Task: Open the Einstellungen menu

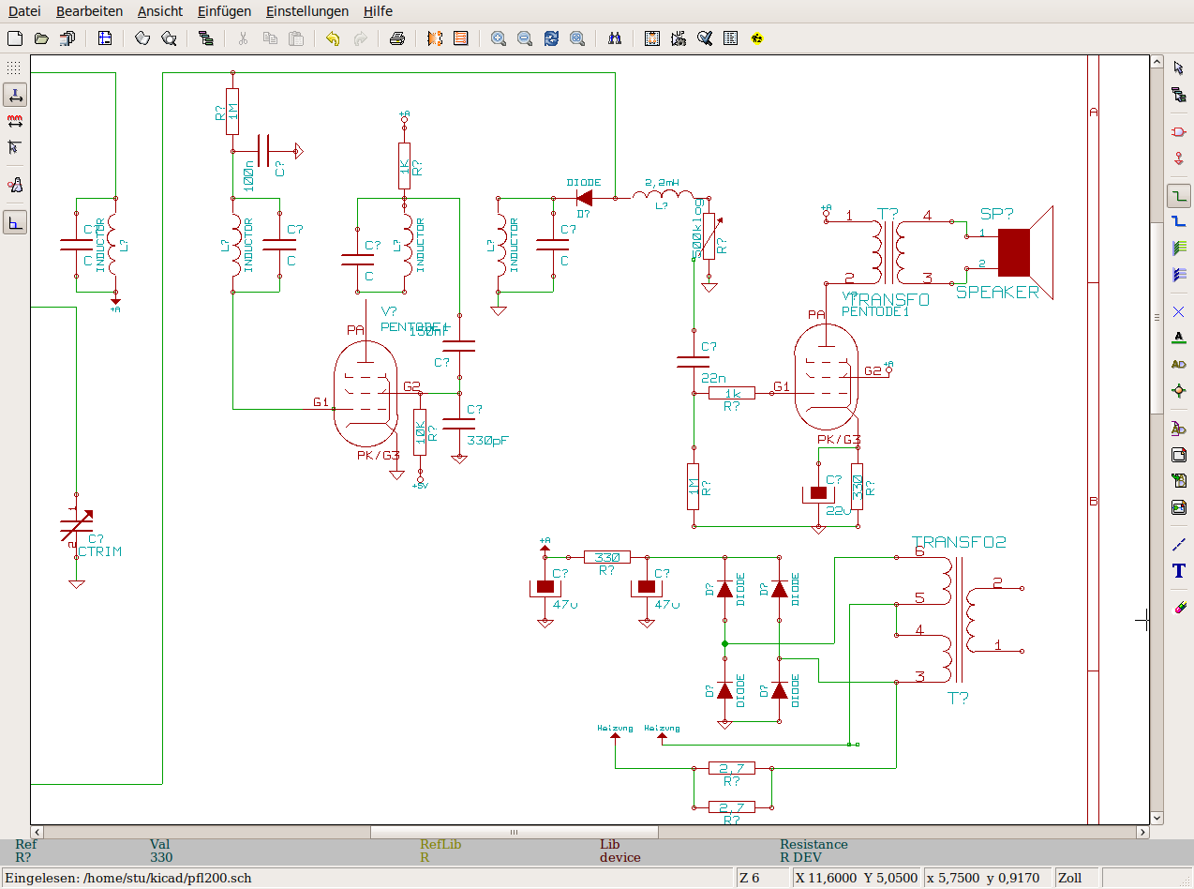Action: click(x=306, y=11)
